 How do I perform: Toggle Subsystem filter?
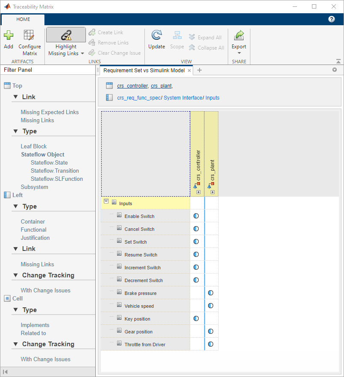[34, 187]
